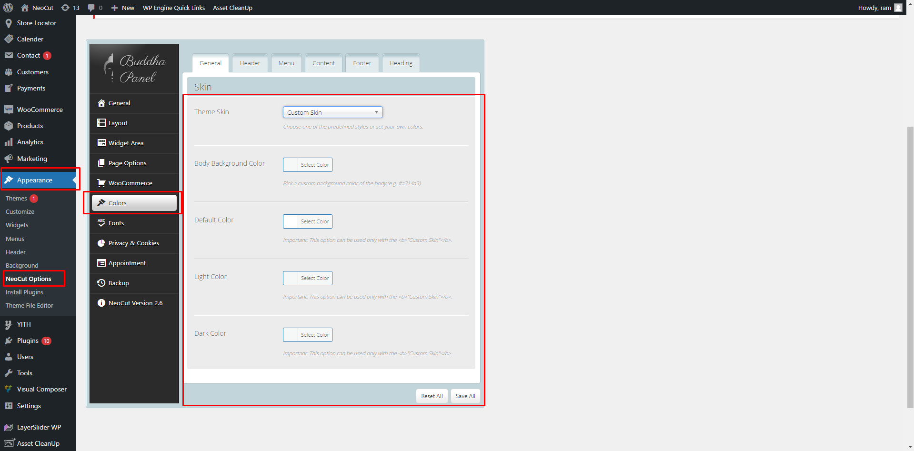
Task: Open the YITH sidebar icon
Action: tap(9, 324)
